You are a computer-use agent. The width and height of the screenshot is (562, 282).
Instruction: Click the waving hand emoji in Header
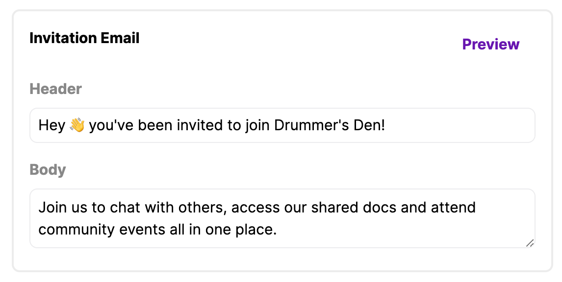(77, 126)
